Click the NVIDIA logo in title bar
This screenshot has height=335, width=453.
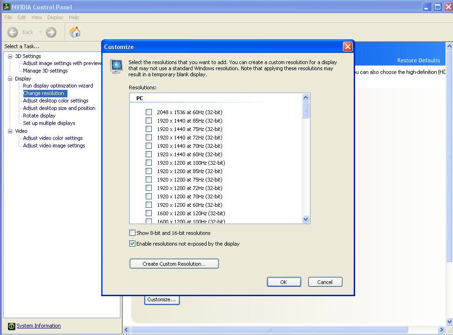coord(6,7)
